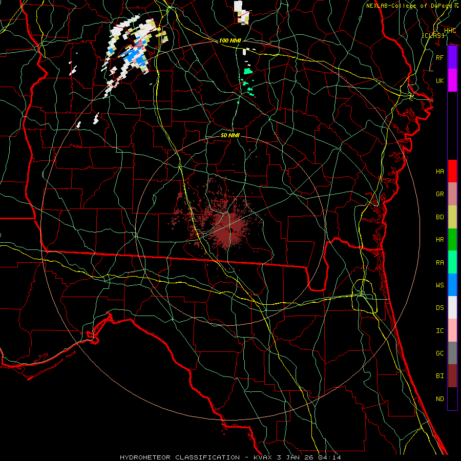Click the IC legend label
The height and width of the screenshot is (461, 461).
(x=439, y=331)
